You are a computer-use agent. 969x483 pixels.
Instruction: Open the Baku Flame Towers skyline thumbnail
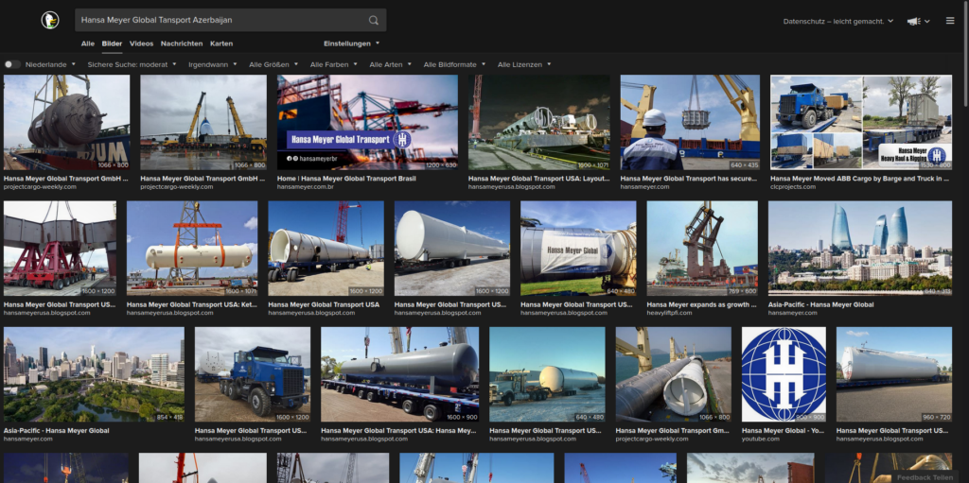(859, 249)
